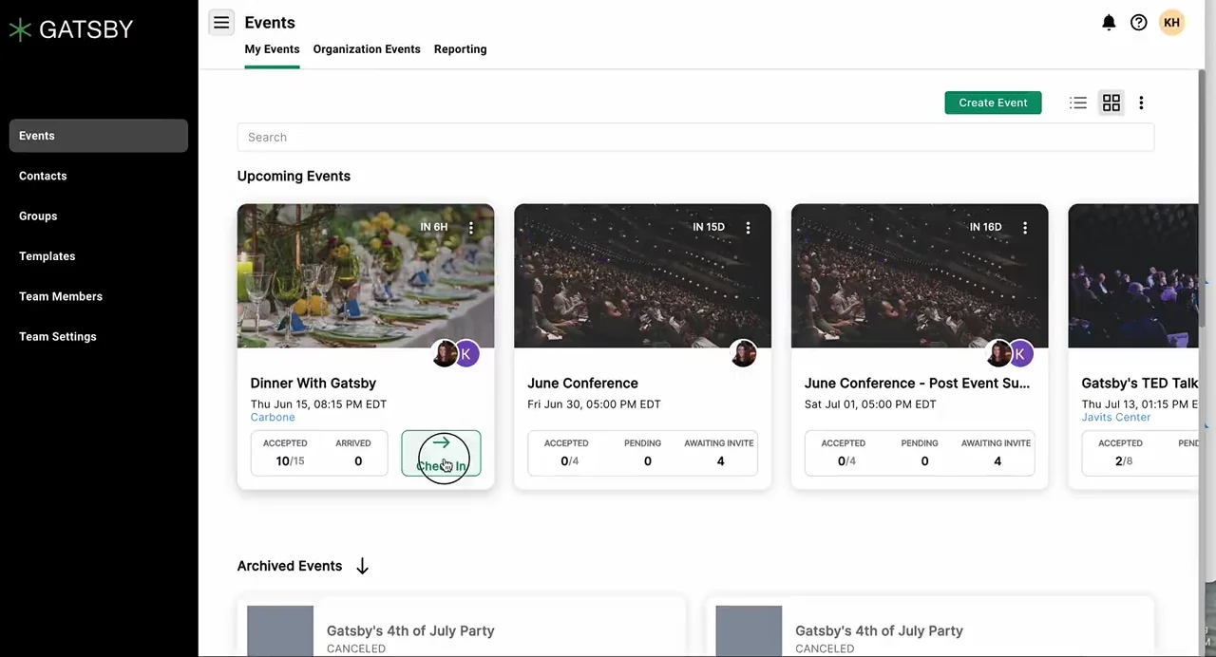This screenshot has width=1216, height=657.
Task: Open Dinner With Gatsby card options menu
Action: 470,227
